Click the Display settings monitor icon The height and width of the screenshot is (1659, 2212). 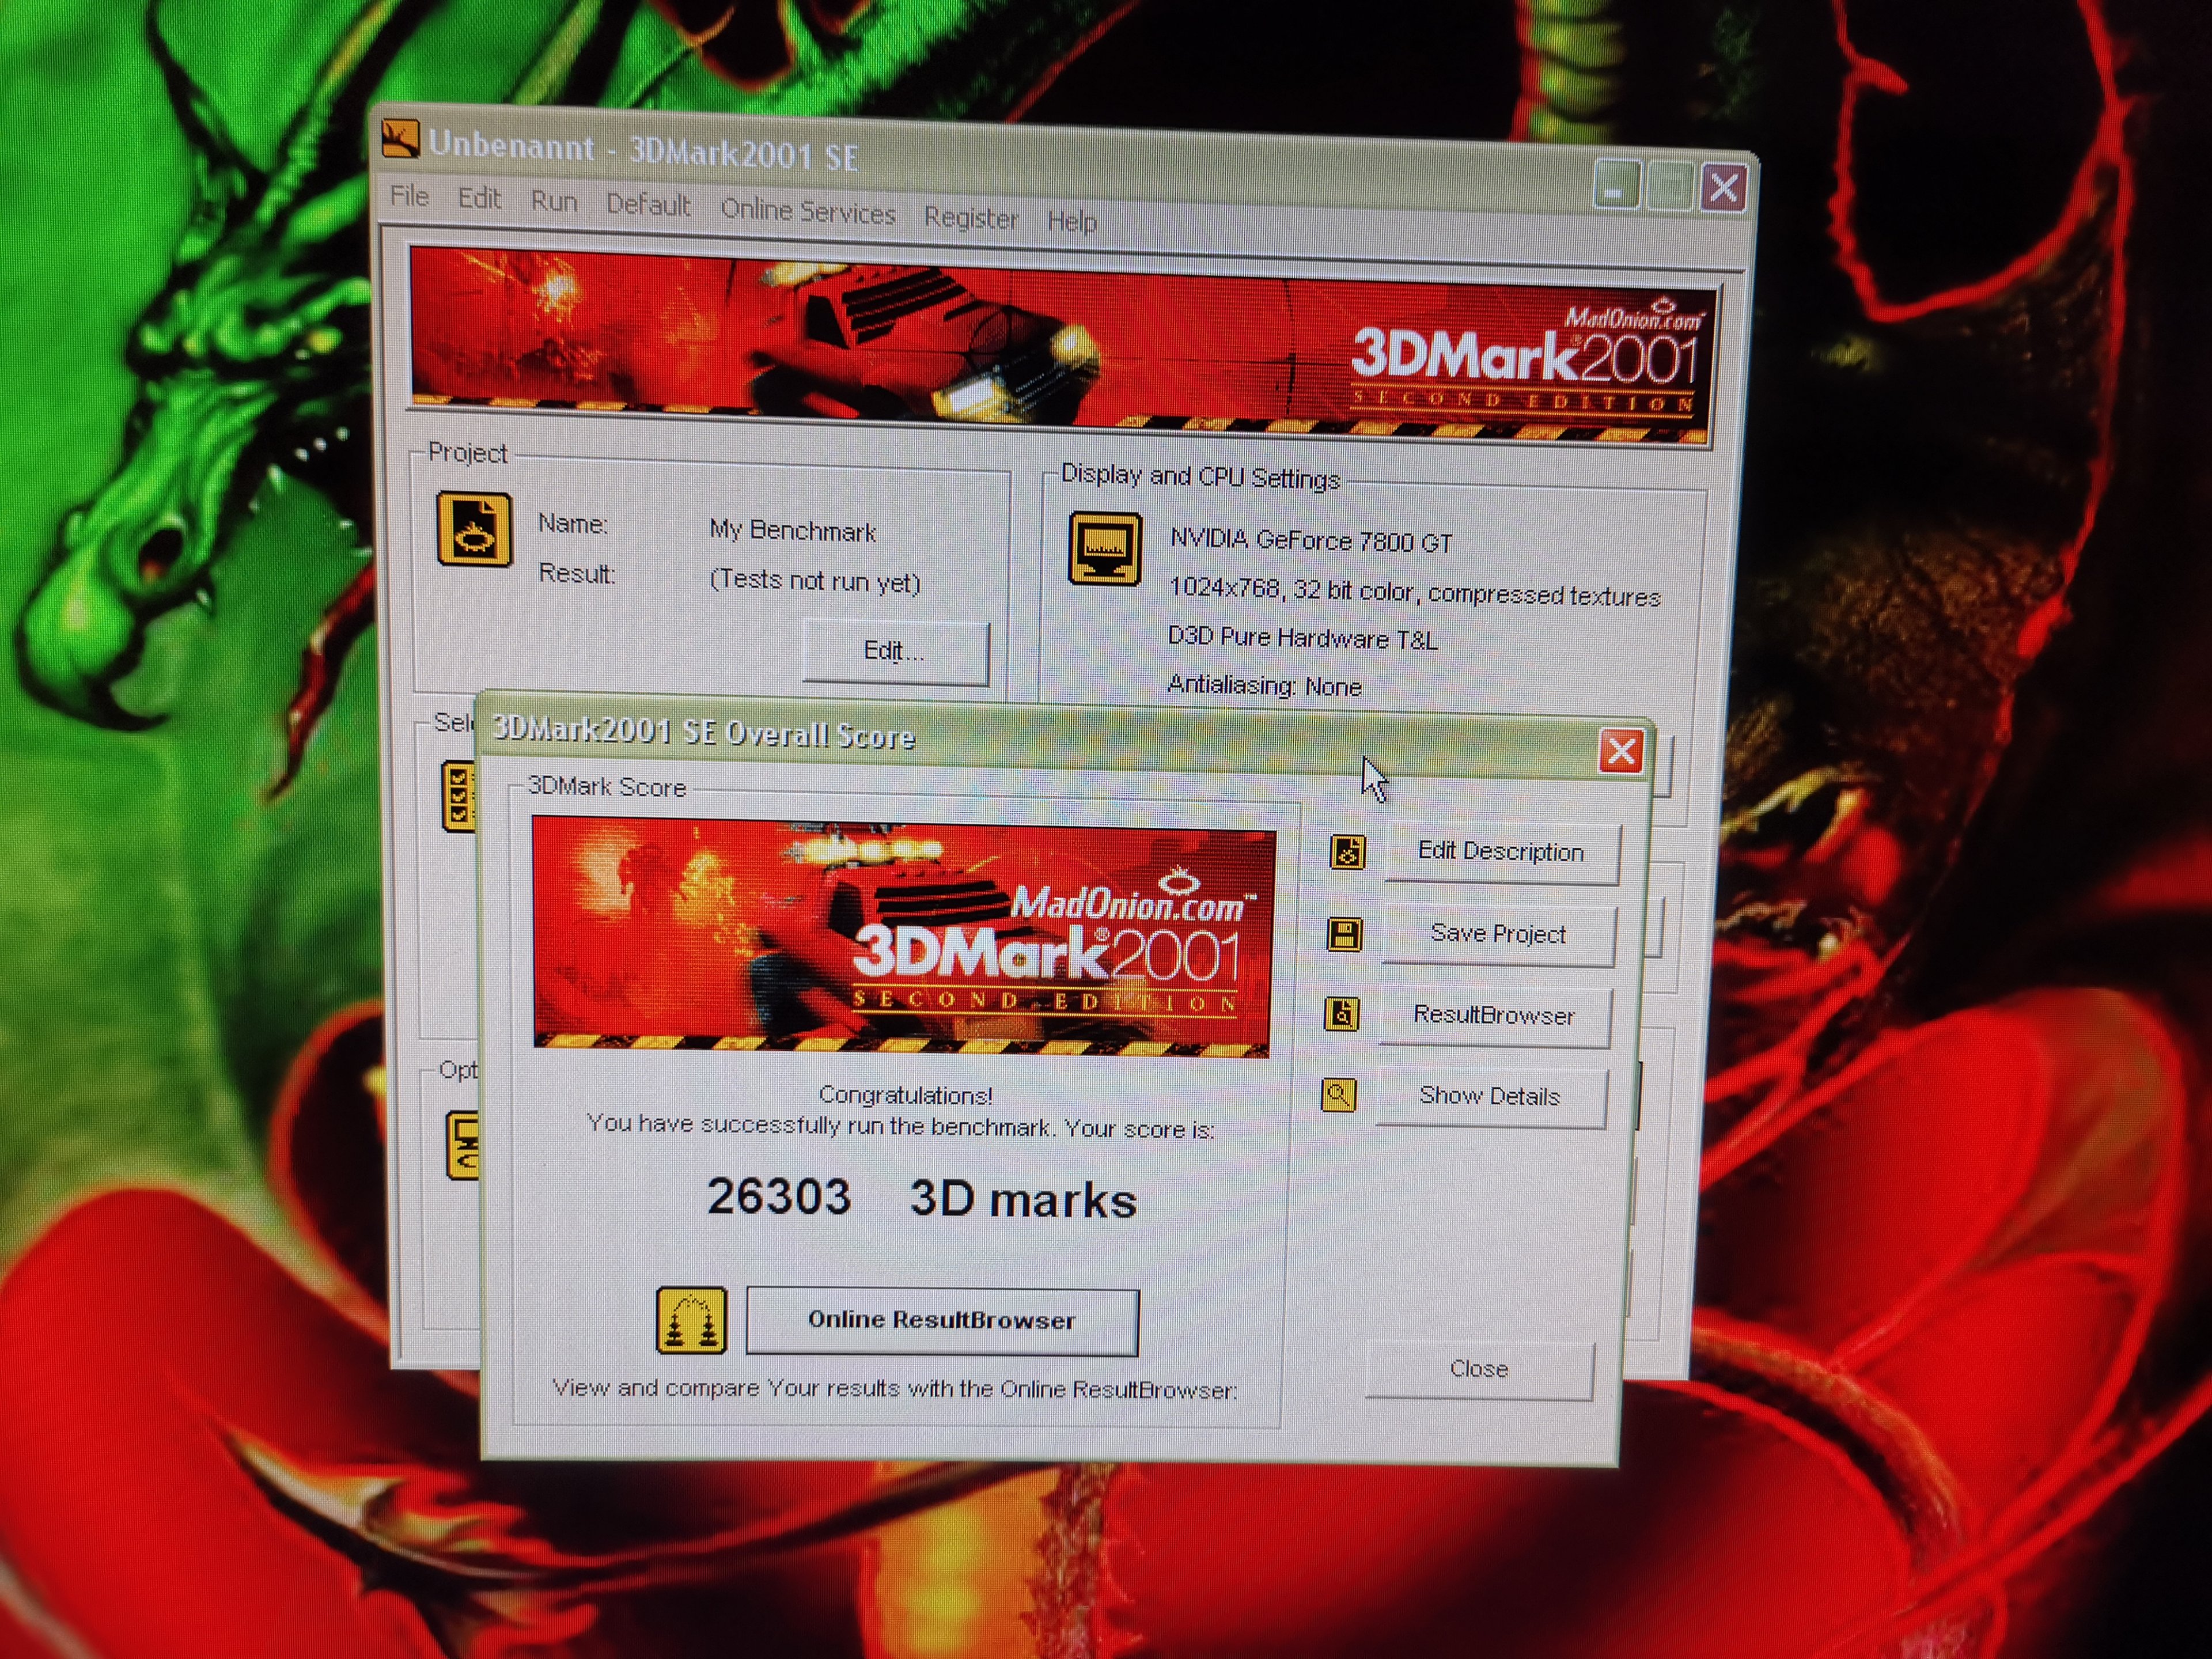(1104, 548)
